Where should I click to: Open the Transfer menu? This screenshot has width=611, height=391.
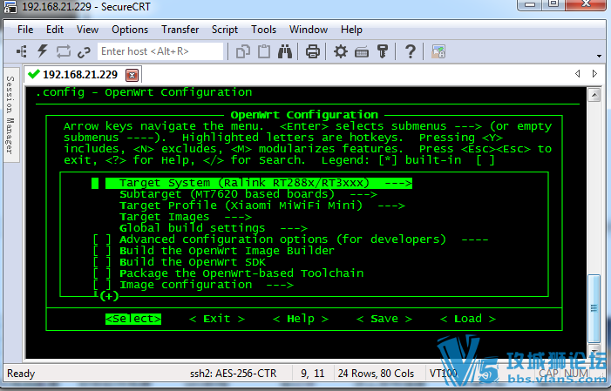point(180,30)
